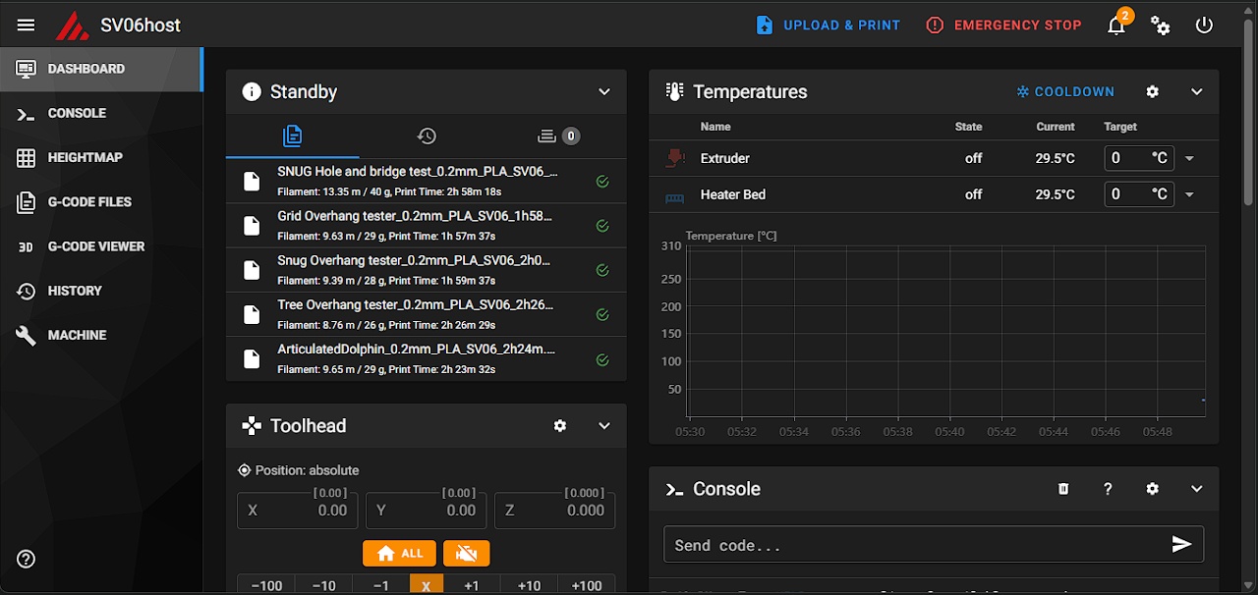Switch to the print history tab
The width and height of the screenshot is (1258, 595).
point(426,135)
